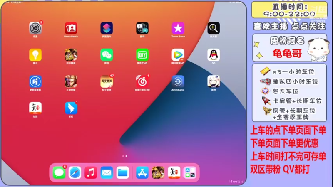Click "双区带粉 QV都打" red text
The height and width of the screenshot is (187, 333).
click(x=280, y=170)
